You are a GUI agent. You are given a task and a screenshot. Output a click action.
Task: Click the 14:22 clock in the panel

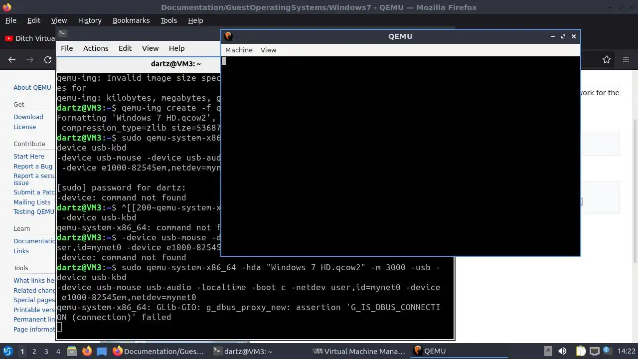(627, 351)
